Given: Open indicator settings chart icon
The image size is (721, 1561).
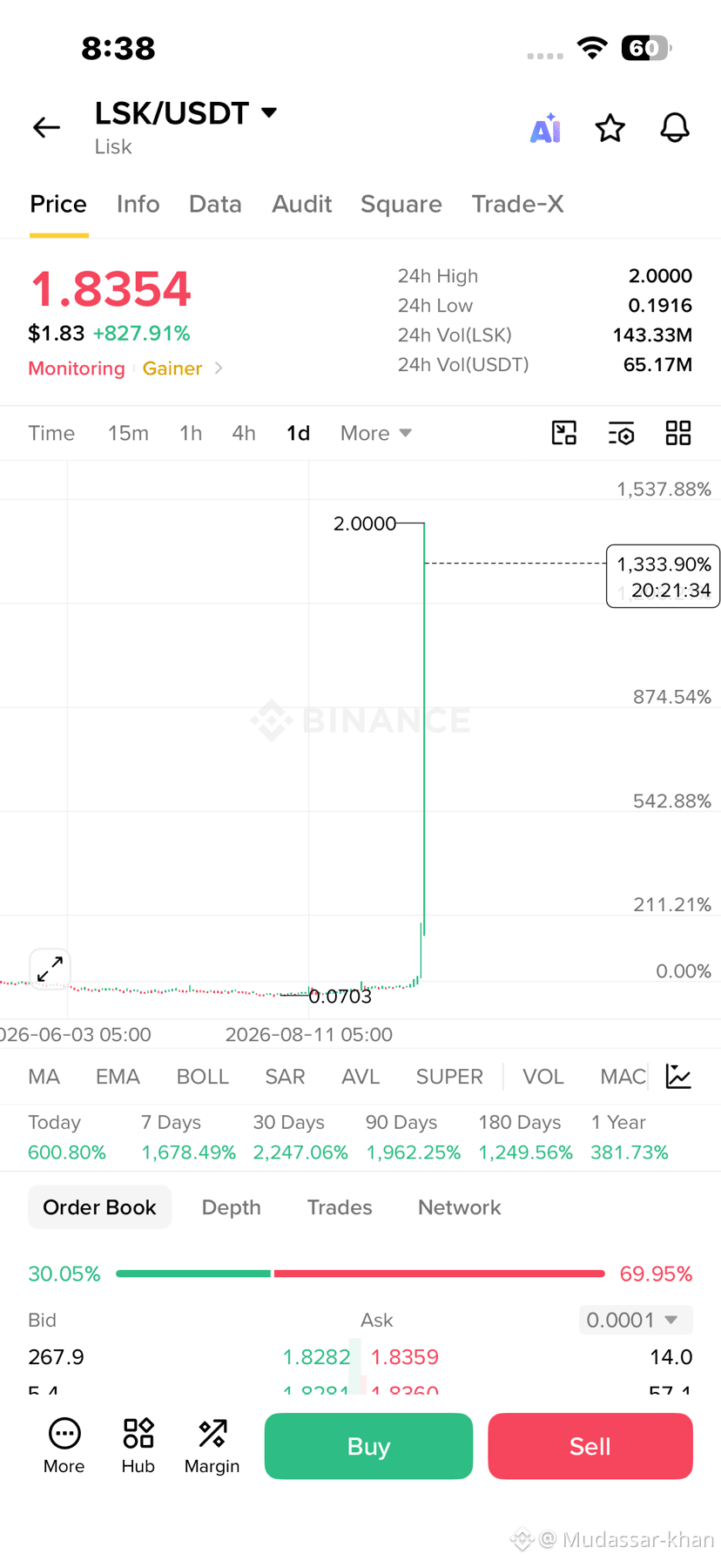Looking at the screenshot, I should click(x=678, y=1077).
